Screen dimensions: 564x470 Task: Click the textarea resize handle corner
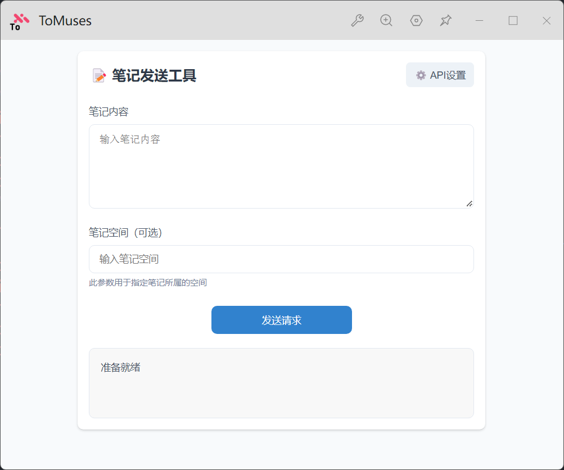tap(470, 204)
